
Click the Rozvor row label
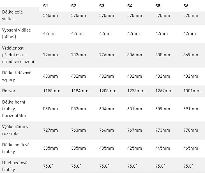9,91
